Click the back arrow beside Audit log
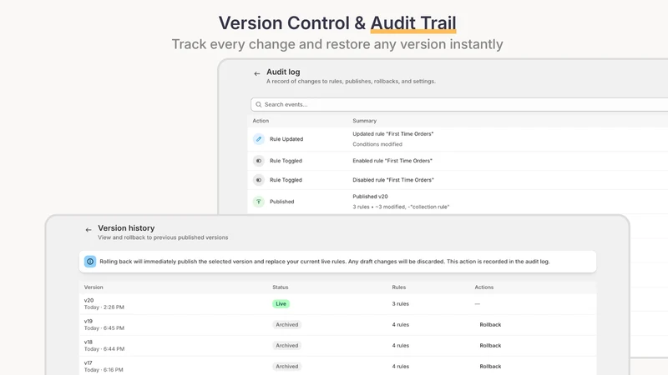The image size is (668, 375). (x=257, y=73)
